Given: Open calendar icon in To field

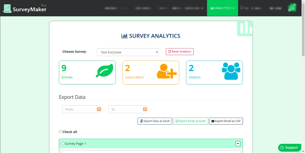Looking at the screenshot, I should pyautogui.click(x=145, y=109).
